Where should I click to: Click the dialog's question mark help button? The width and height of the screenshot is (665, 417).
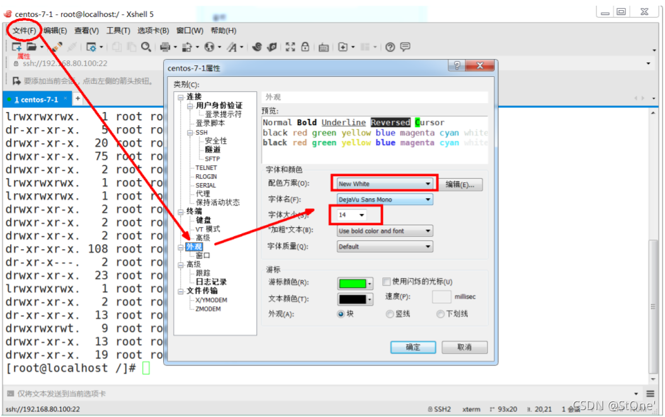pos(457,65)
